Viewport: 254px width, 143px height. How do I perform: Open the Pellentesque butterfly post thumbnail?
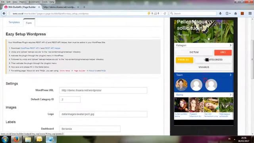point(226,105)
